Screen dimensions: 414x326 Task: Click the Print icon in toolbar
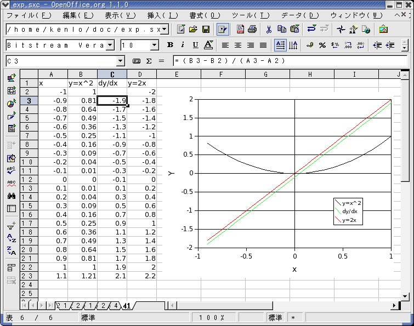(252, 29)
